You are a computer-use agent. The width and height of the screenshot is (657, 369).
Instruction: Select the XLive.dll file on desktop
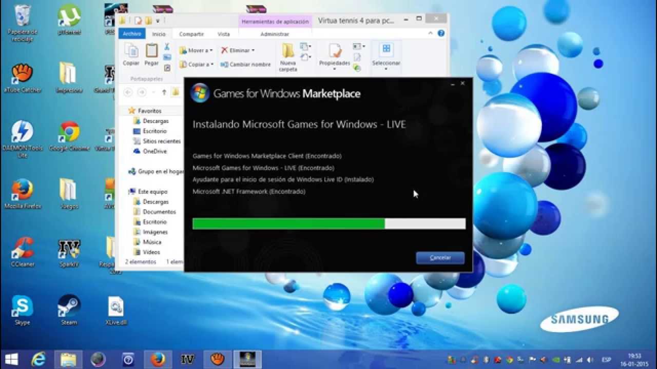click(x=116, y=311)
